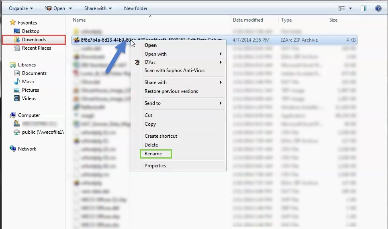The width and height of the screenshot is (388, 229).
Task: Expand the IZArc submenu arrow
Action: coord(221,62)
